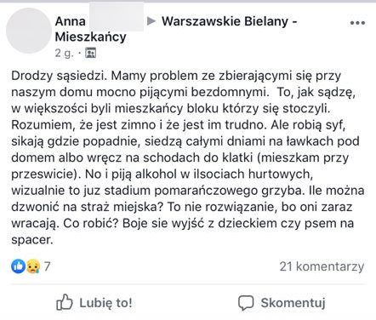Image resolution: width=376 pixels, height=320 pixels.
Task: Click the gray triangle arrow after the name
Action: click(x=151, y=21)
